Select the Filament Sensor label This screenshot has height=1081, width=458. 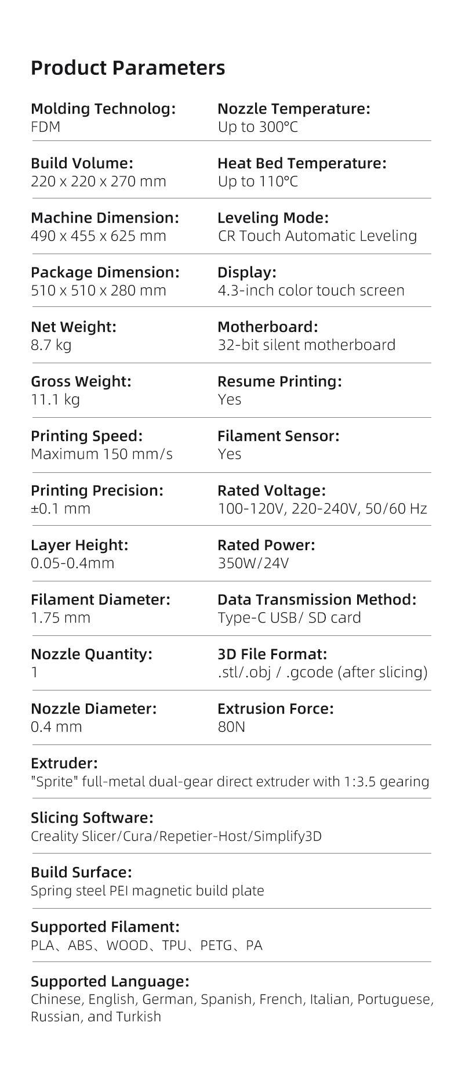point(278,436)
